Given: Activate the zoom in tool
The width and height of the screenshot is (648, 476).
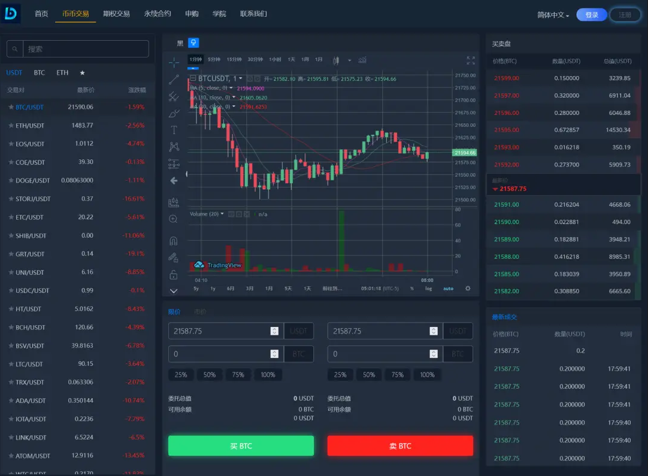Looking at the screenshot, I should point(174,219).
